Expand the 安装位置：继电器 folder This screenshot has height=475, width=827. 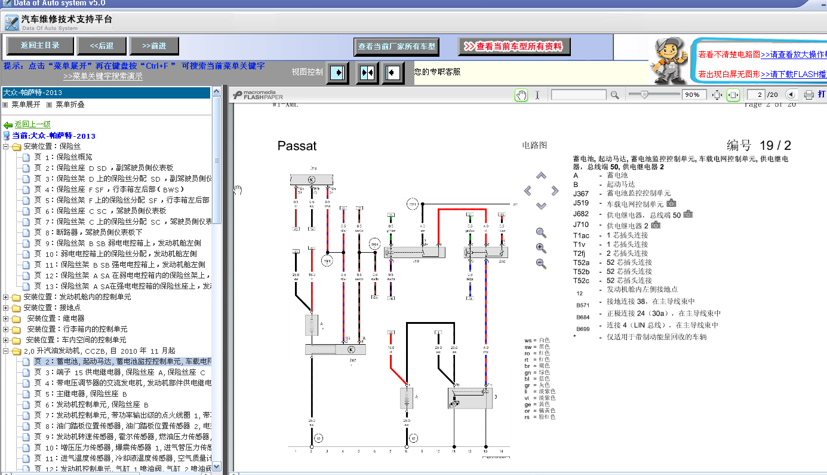6,318
